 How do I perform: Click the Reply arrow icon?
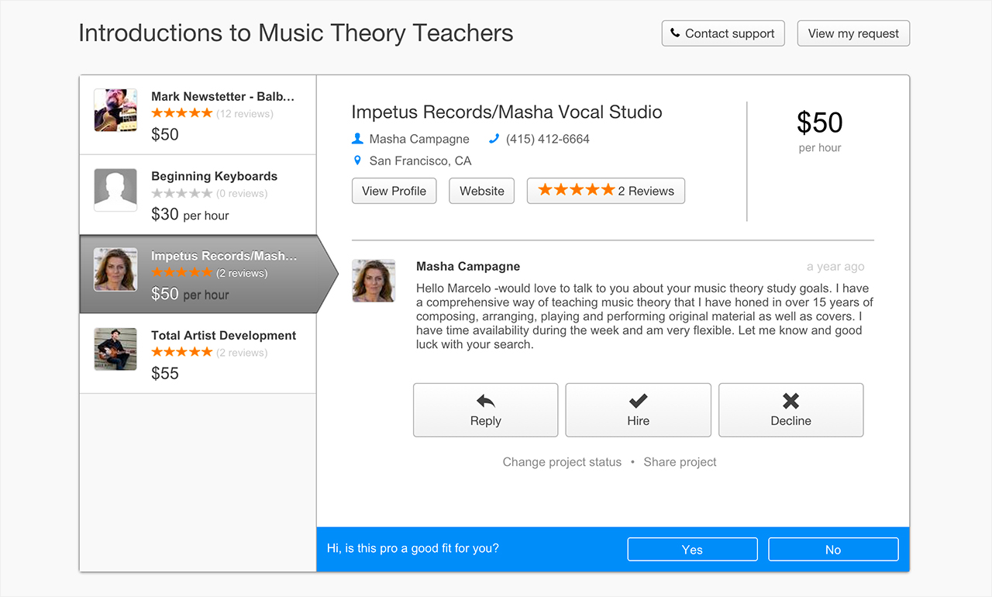point(485,401)
